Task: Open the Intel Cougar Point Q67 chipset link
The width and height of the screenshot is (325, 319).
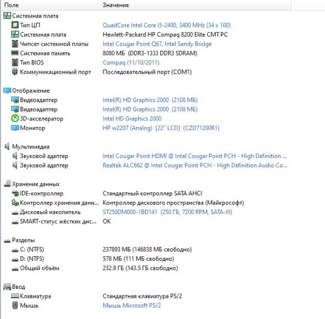Action: point(157,44)
